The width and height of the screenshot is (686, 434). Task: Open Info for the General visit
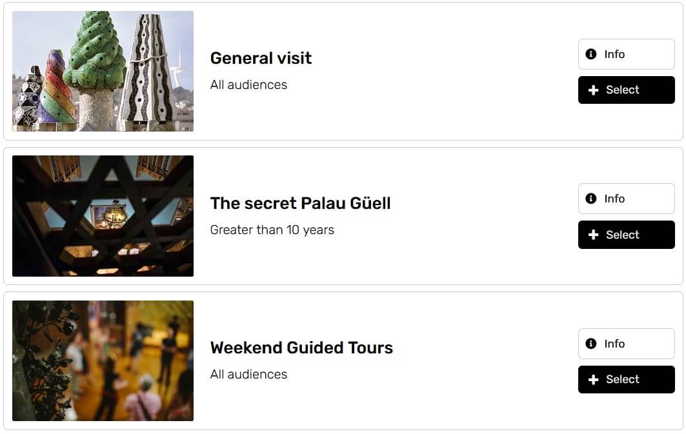point(626,54)
